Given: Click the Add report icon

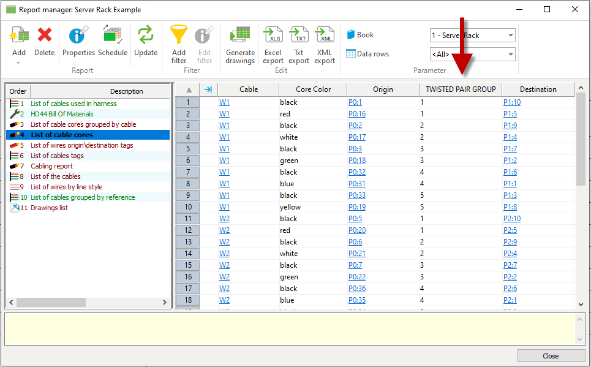Looking at the screenshot, I should pos(19,35).
